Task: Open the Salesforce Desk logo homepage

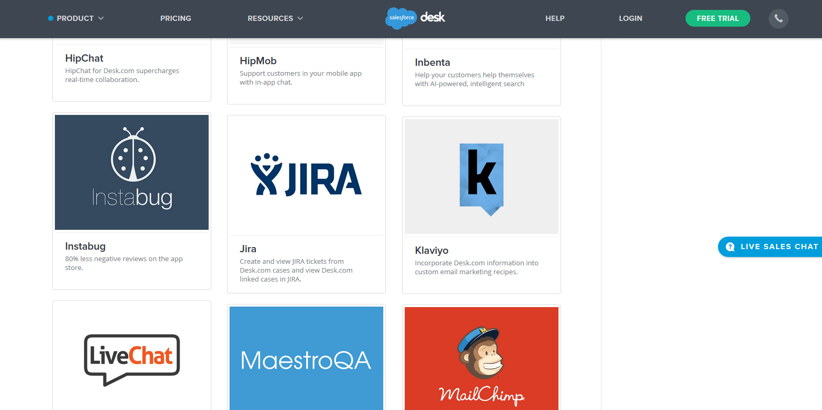Action: click(415, 18)
